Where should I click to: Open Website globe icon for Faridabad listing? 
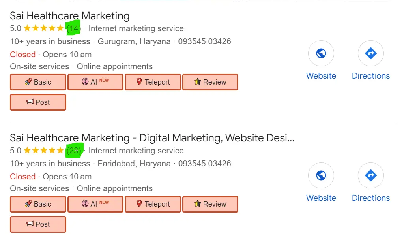321,175
